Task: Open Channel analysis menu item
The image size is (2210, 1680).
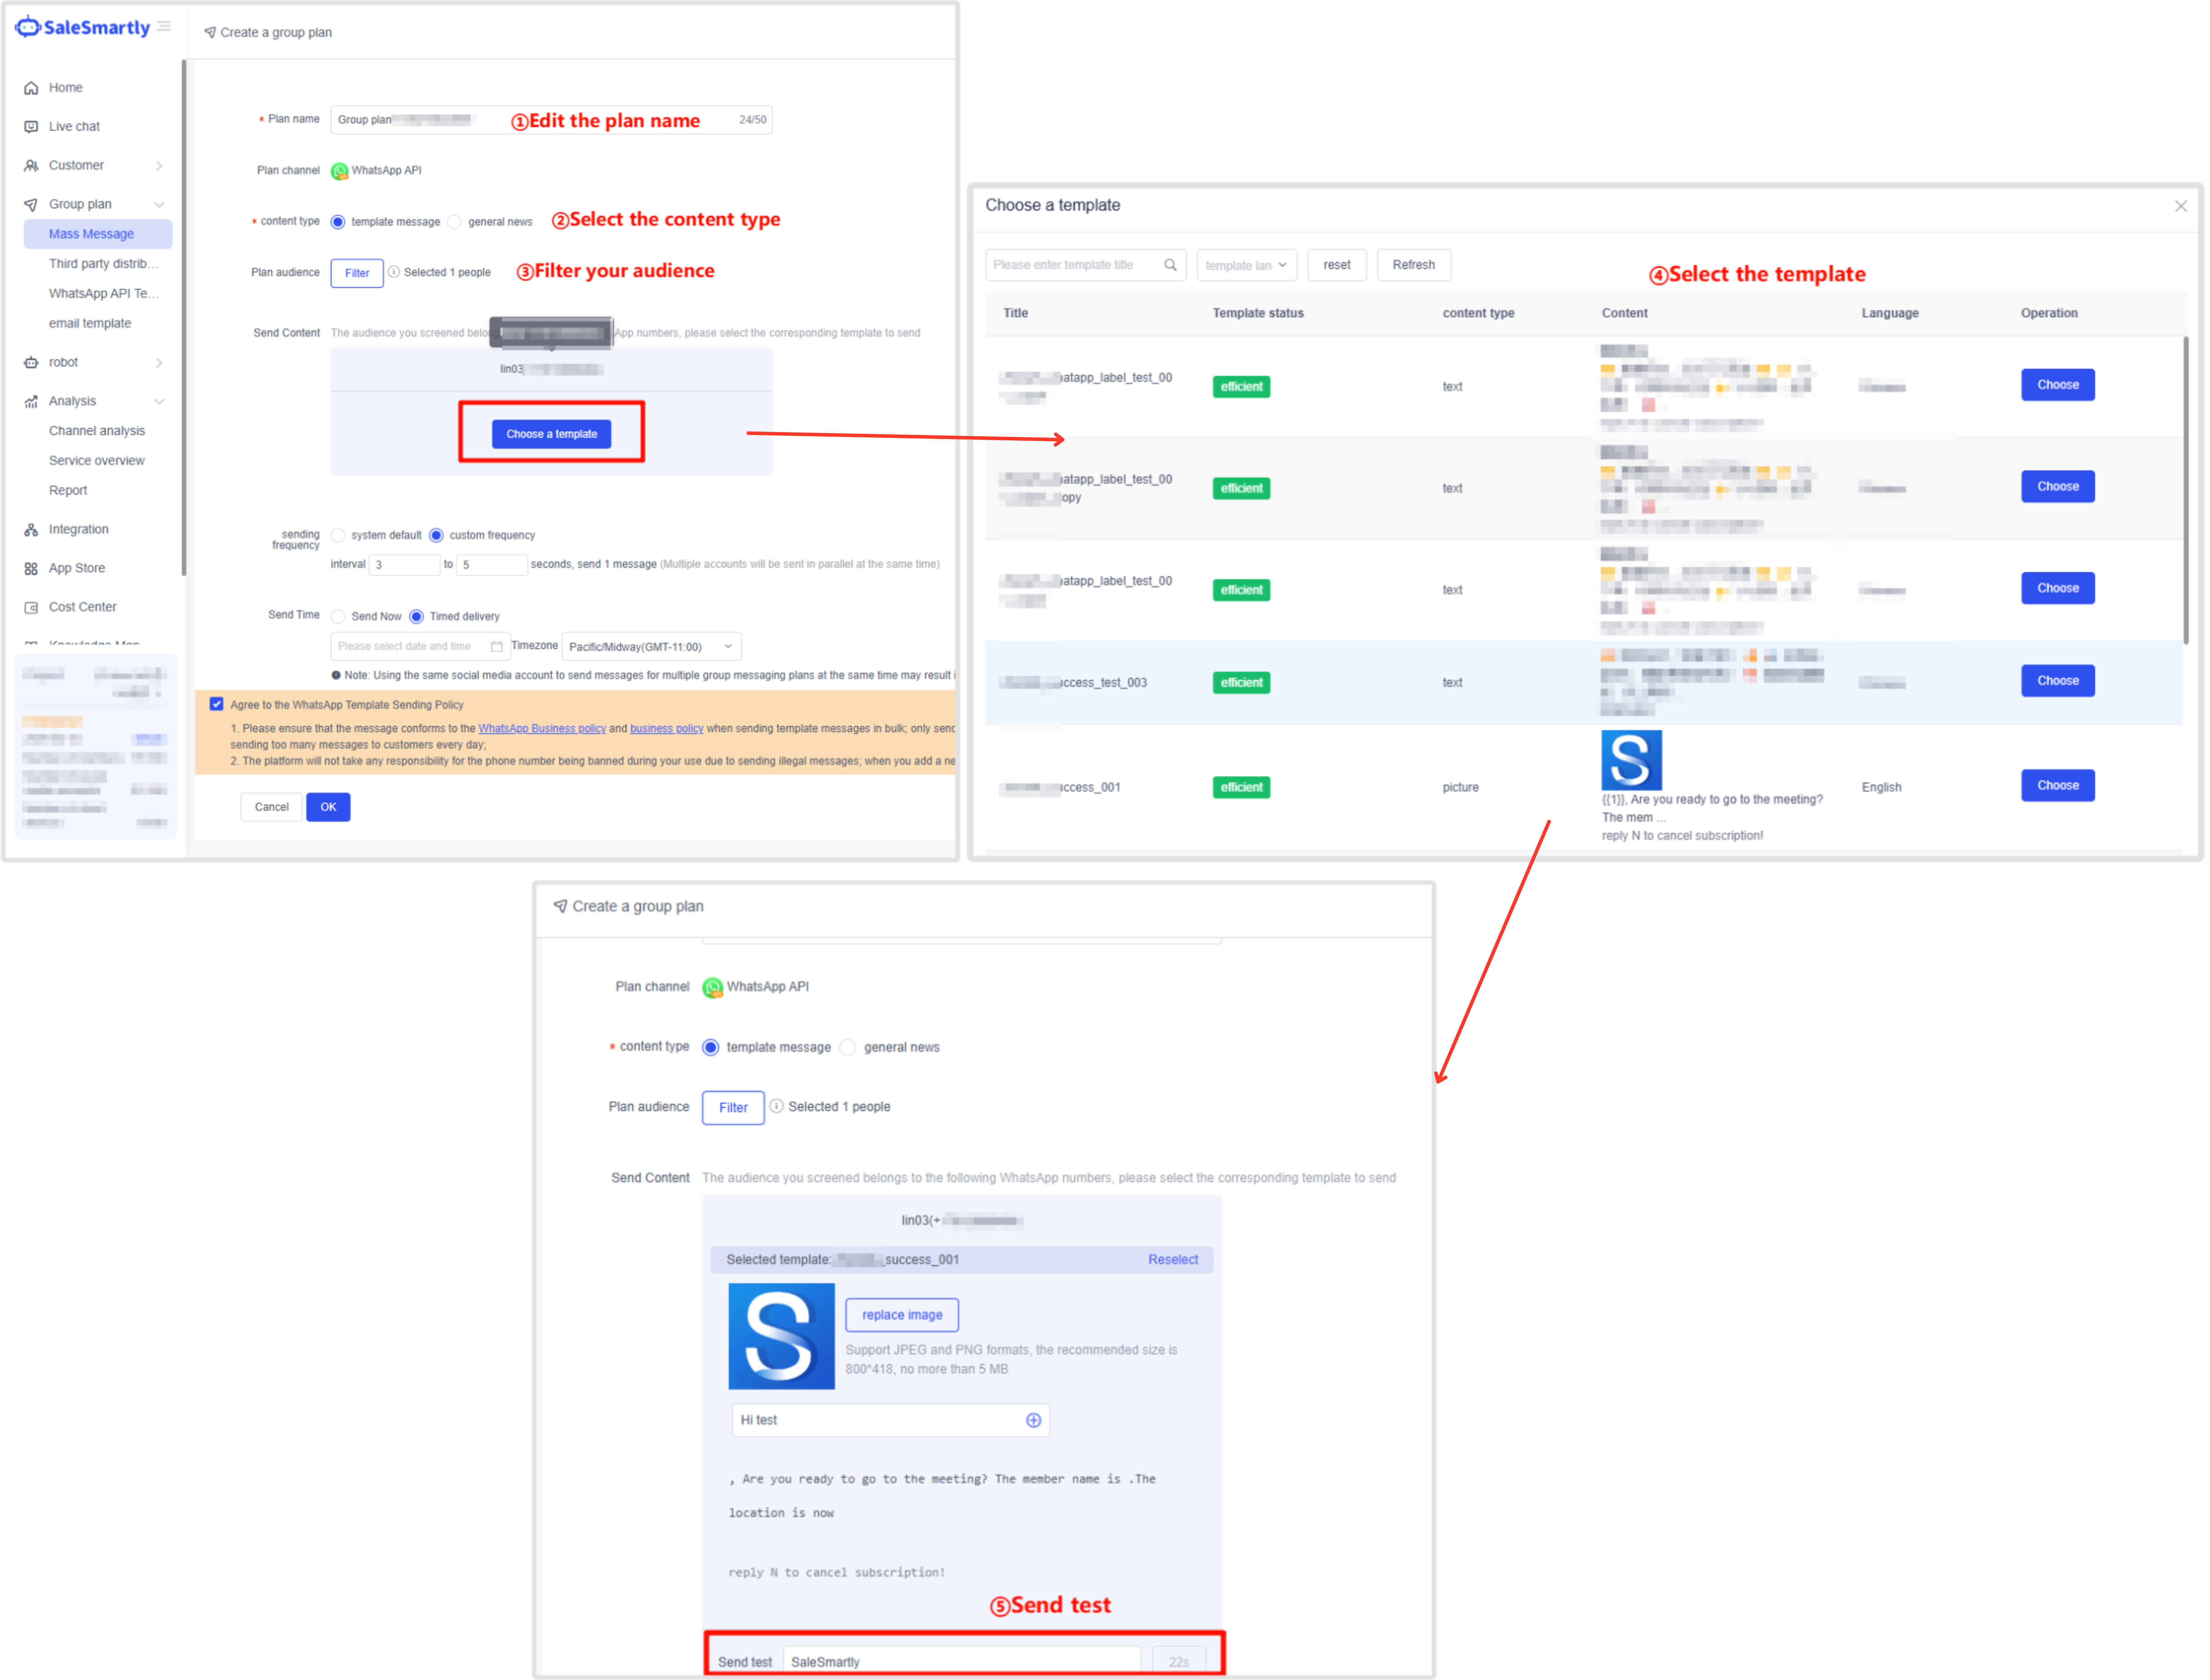Action: click(97, 431)
